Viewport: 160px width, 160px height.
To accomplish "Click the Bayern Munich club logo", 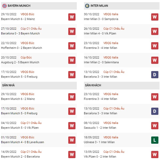I will coord(5,6).
